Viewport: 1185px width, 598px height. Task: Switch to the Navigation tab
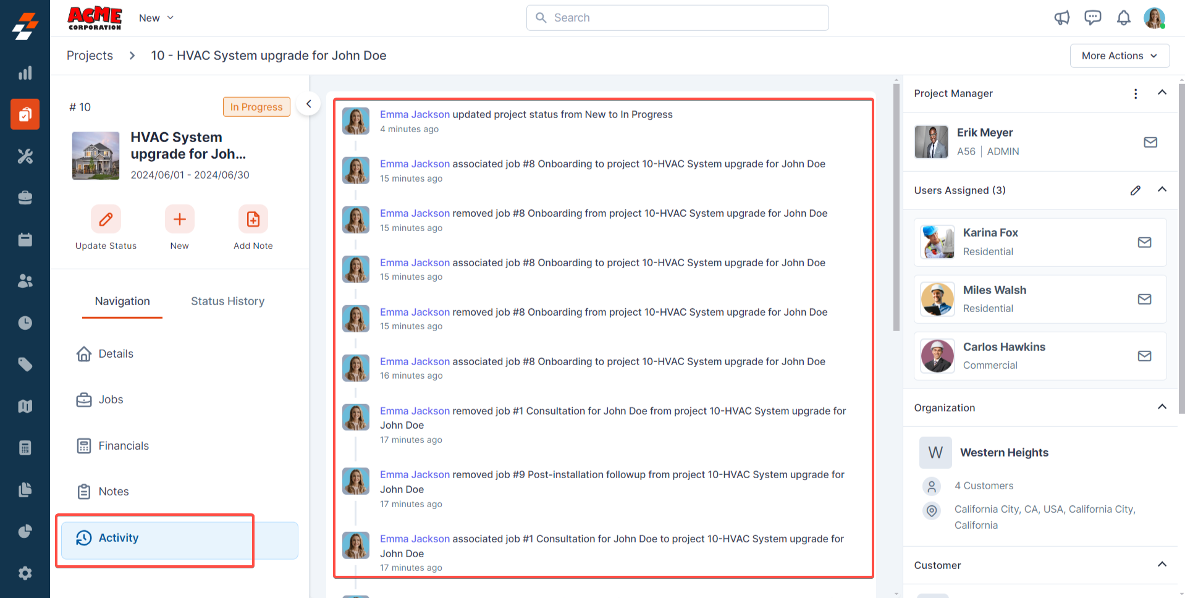point(122,301)
